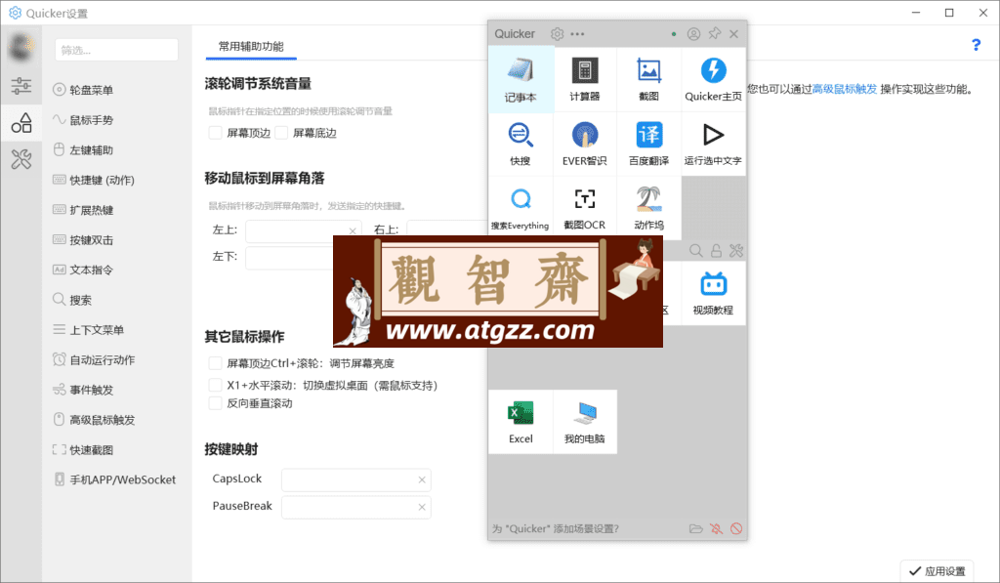
Task: Open the 手机APP/WebSocket settings page
Action: coord(116,479)
